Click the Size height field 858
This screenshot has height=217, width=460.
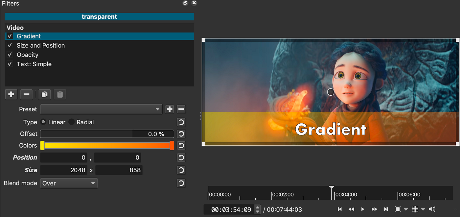(119, 170)
